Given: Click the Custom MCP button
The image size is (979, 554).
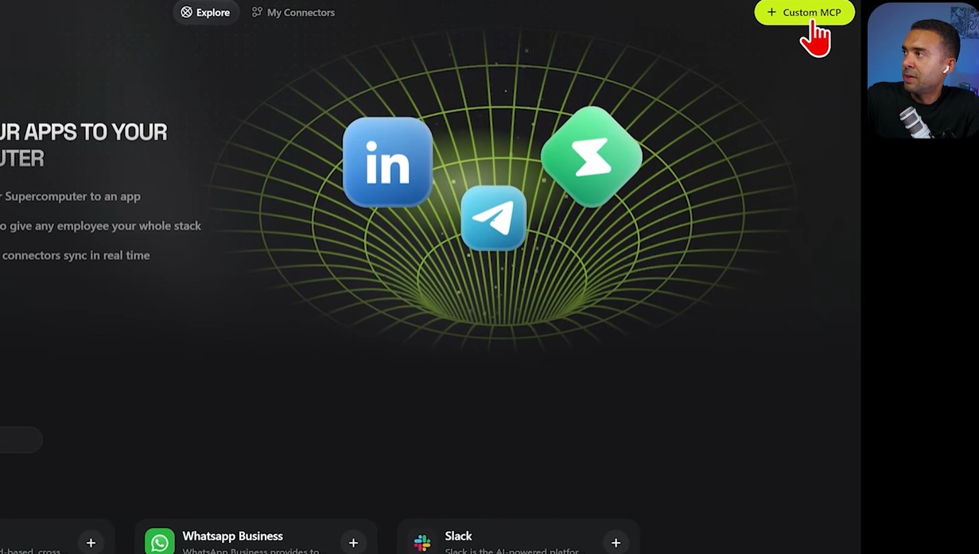Looking at the screenshot, I should tap(804, 12).
